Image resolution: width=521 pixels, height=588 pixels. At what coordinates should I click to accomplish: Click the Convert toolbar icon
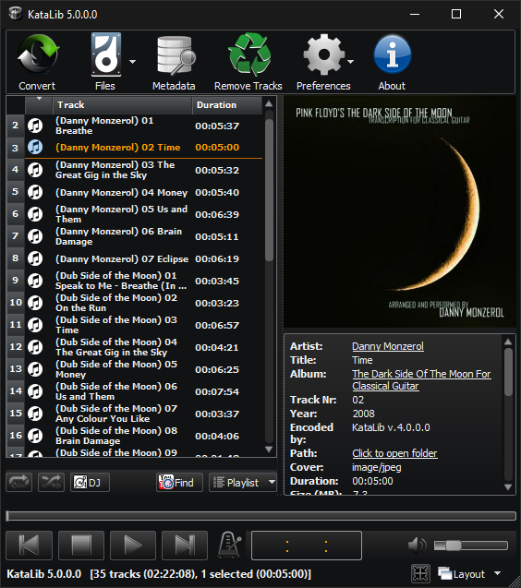coord(37,54)
